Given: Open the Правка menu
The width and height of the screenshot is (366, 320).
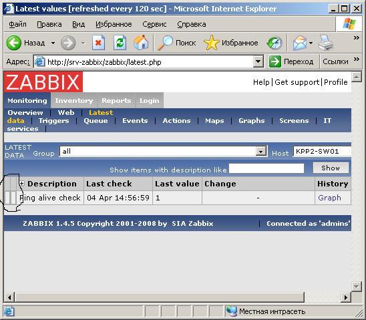Looking at the screenshot, I should click(x=49, y=24).
